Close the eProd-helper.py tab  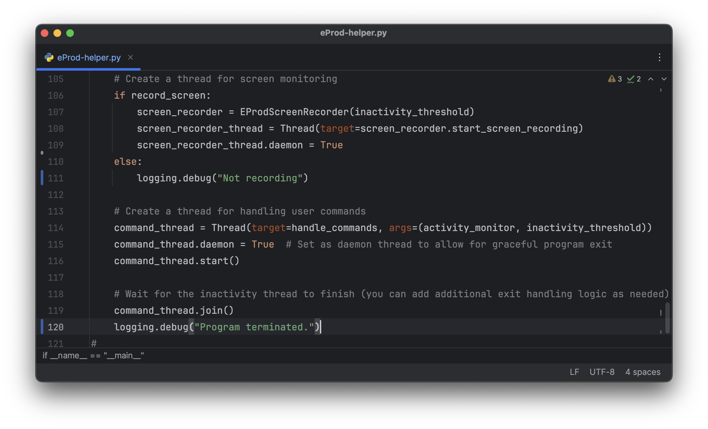point(131,57)
